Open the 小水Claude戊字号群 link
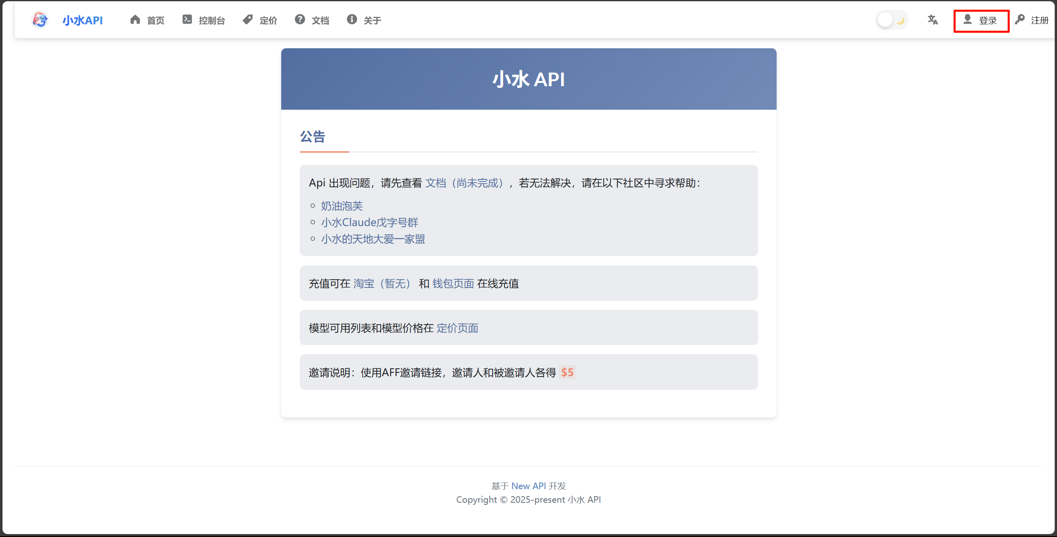 [x=370, y=222]
